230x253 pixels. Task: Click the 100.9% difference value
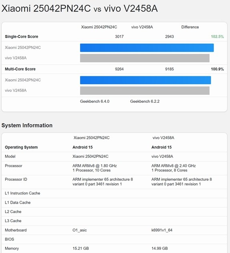click(x=217, y=69)
